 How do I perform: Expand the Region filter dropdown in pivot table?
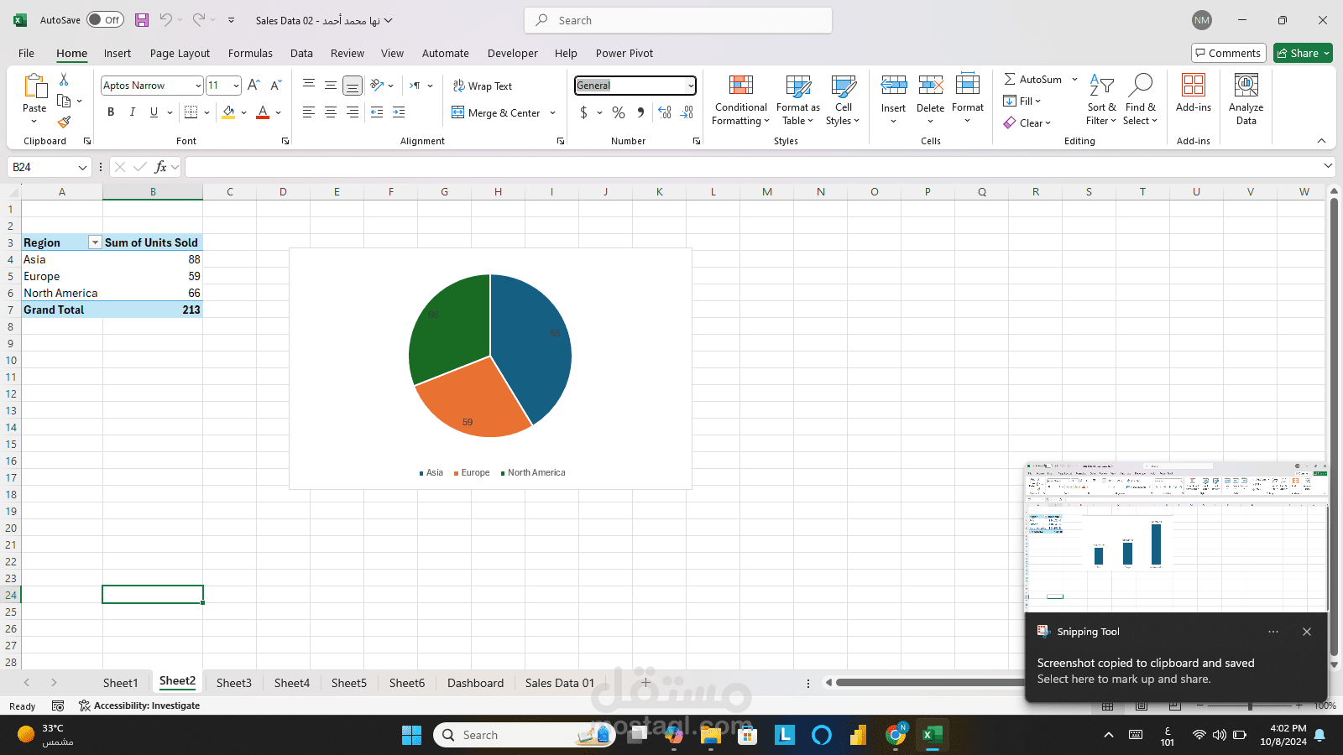(x=95, y=242)
